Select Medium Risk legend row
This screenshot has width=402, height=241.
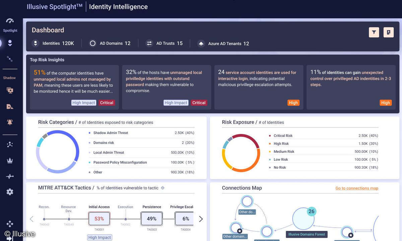[x=323, y=152]
